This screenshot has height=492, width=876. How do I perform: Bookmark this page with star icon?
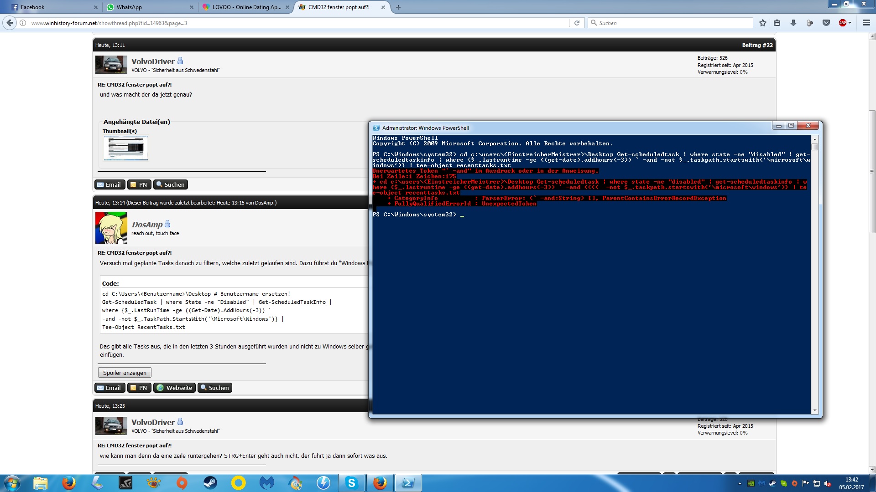762,23
